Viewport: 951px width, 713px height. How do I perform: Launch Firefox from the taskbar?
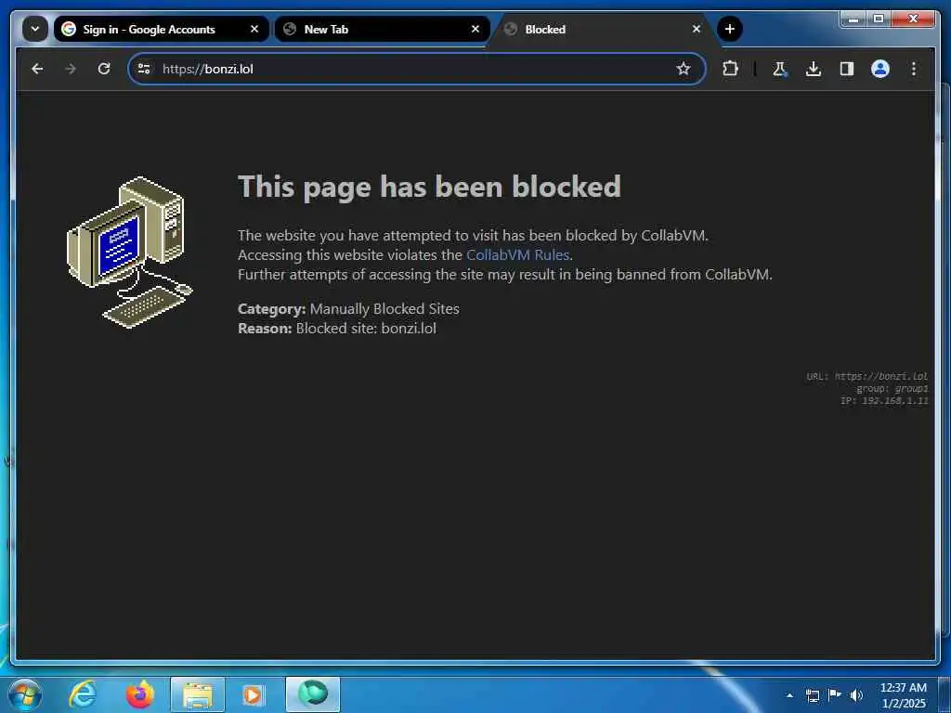coord(139,694)
